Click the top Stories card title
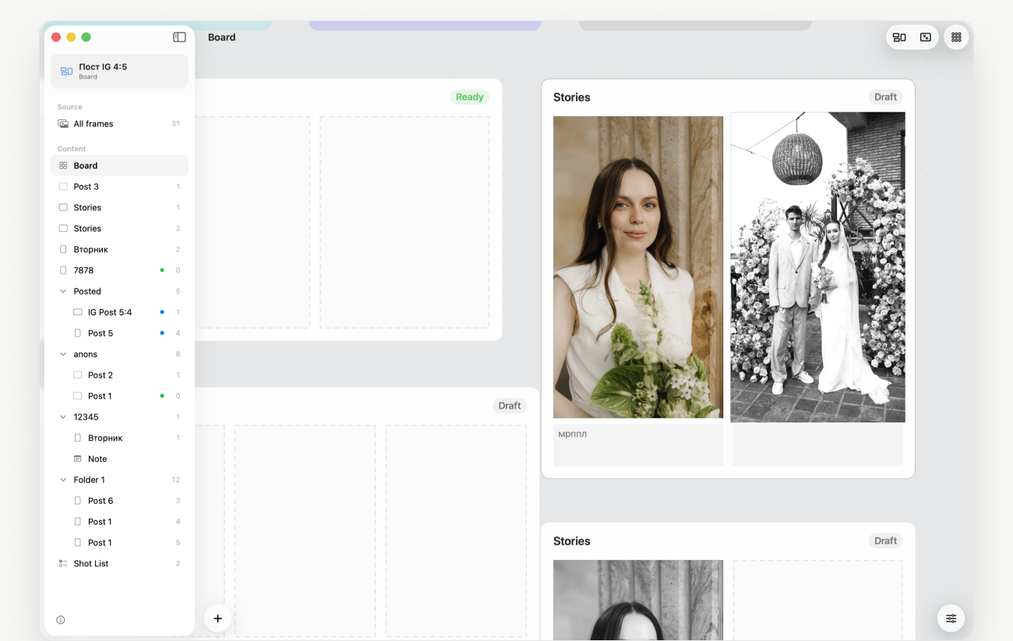The height and width of the screenshot is (641, 1013). pos(572,97)
